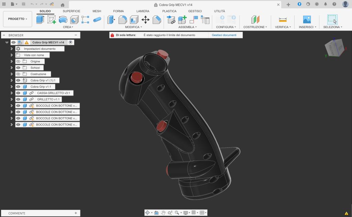Toggle visibility of the Schizzi folder

point(18,68)
